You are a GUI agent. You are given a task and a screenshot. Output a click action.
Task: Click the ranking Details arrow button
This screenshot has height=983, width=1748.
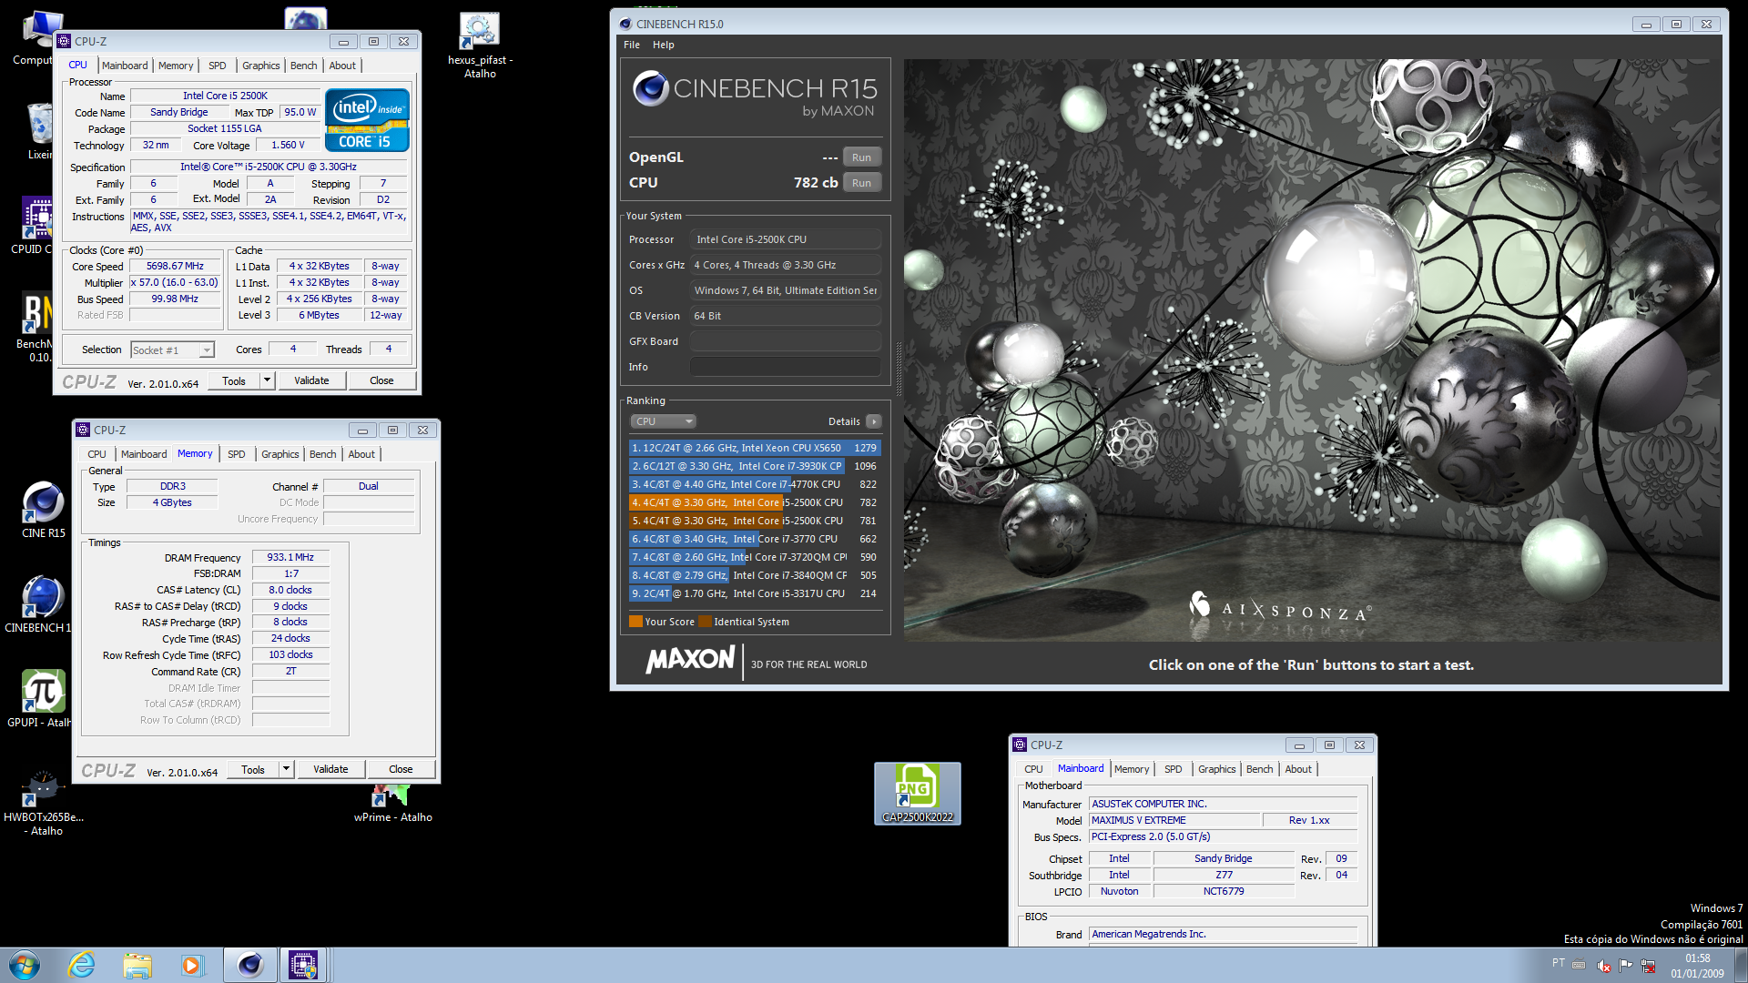click(873, 421)
